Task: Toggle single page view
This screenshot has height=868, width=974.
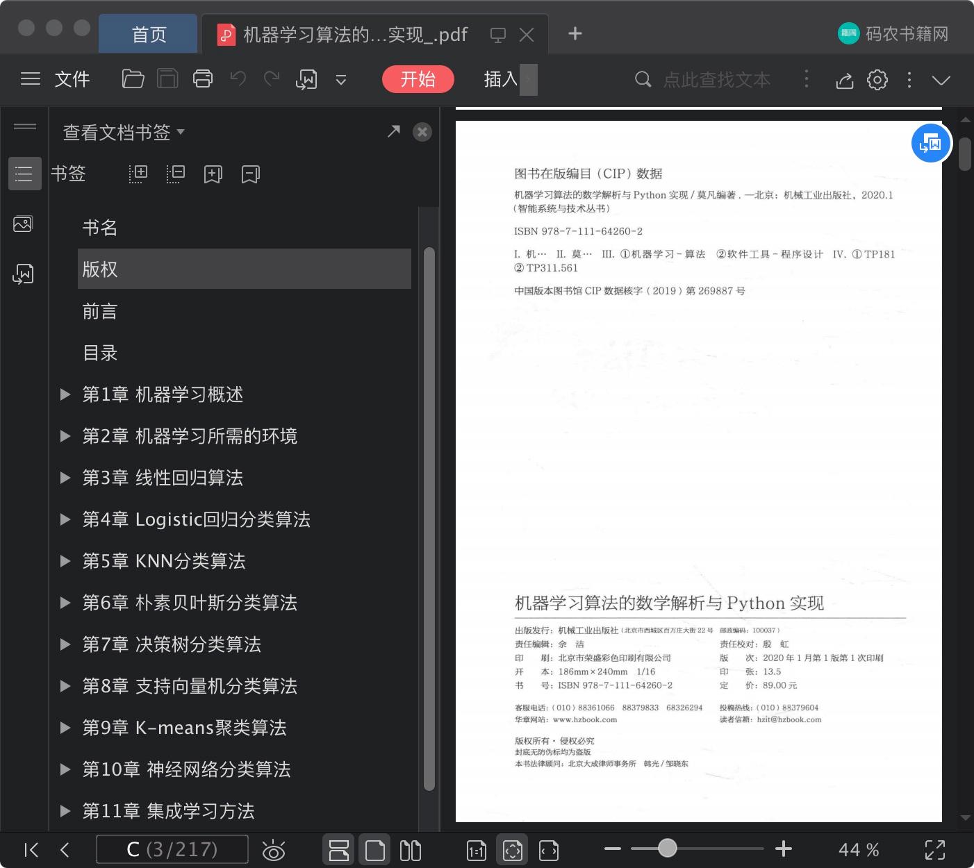Action: click(x=375, y=850)
